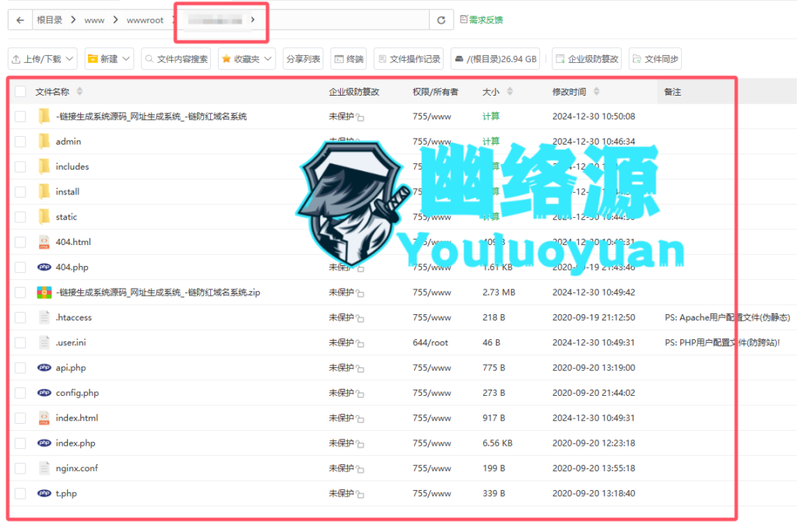Click the 404.php PHP icon
The width and height of the screenshot is (797, 525).
coord(44,267)
